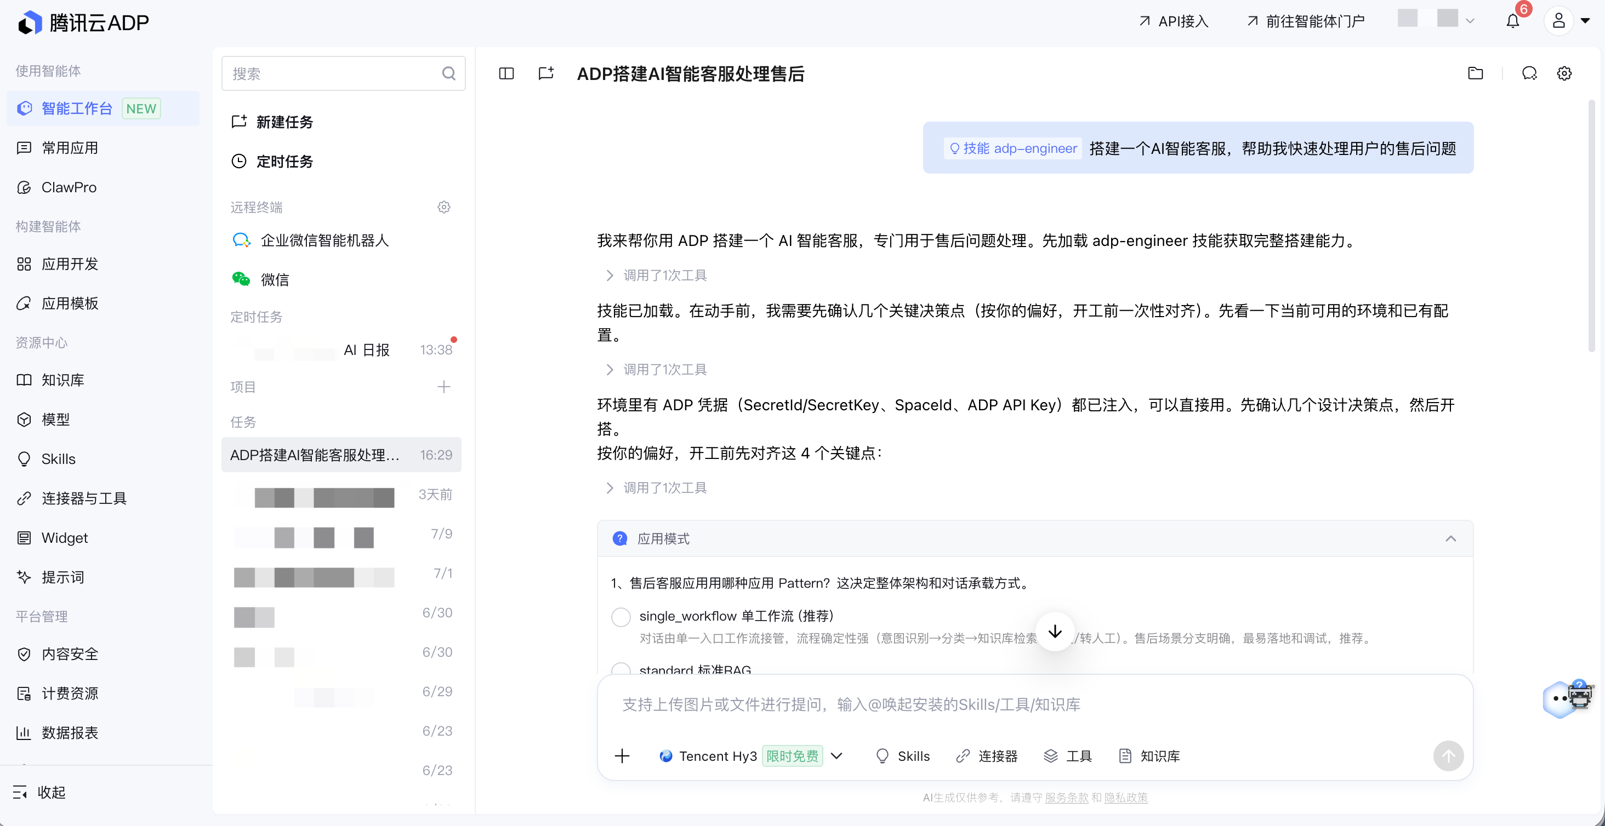Open AI 日报 scheduled task
Screen dimensions: 1605x826
pos(342,350)
